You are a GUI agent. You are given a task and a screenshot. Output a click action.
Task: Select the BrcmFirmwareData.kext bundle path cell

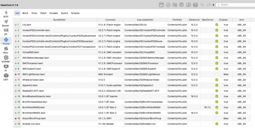point(59,102)
